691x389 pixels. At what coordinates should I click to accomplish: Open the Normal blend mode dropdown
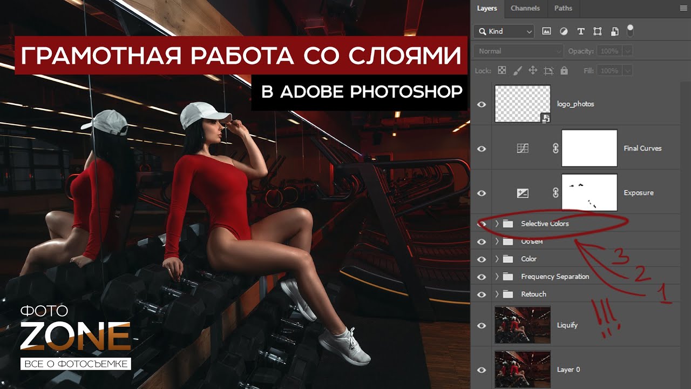(518, 51)
